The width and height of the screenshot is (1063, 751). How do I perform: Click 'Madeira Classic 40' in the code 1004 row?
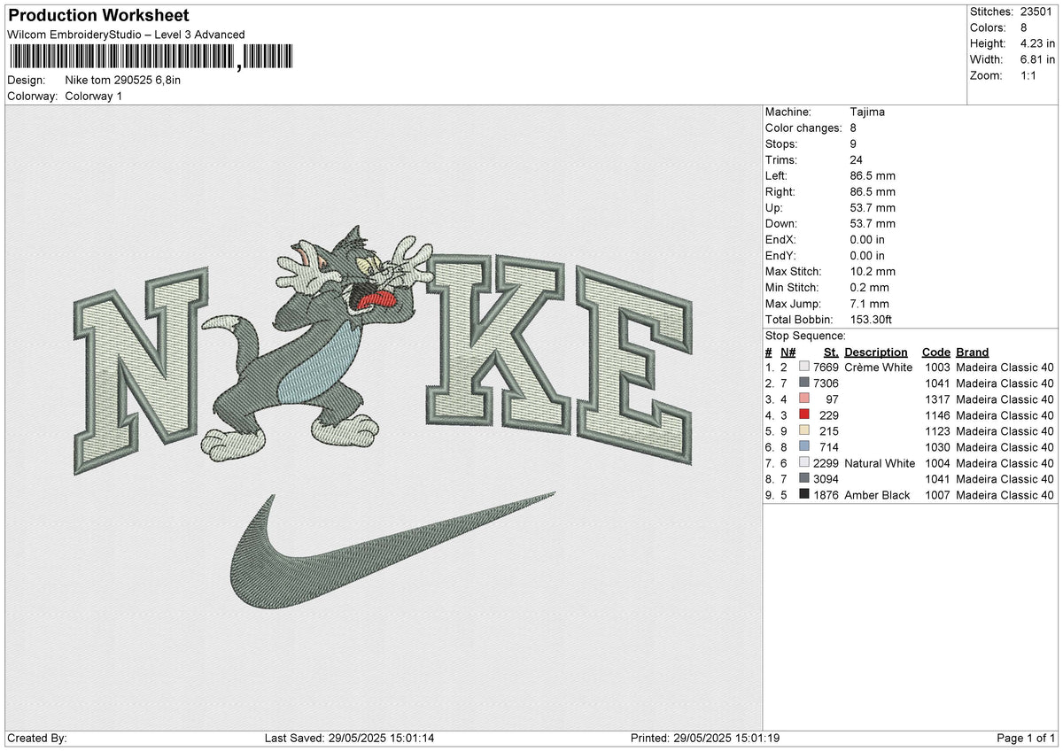point(1005,462)
